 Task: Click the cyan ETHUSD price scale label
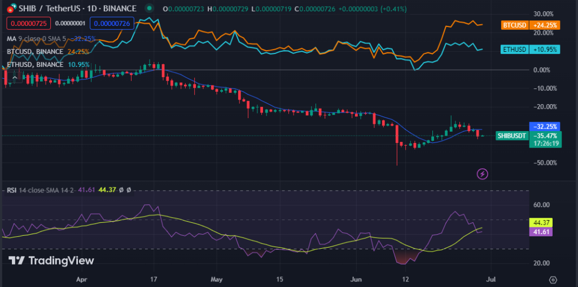[531, 50]
